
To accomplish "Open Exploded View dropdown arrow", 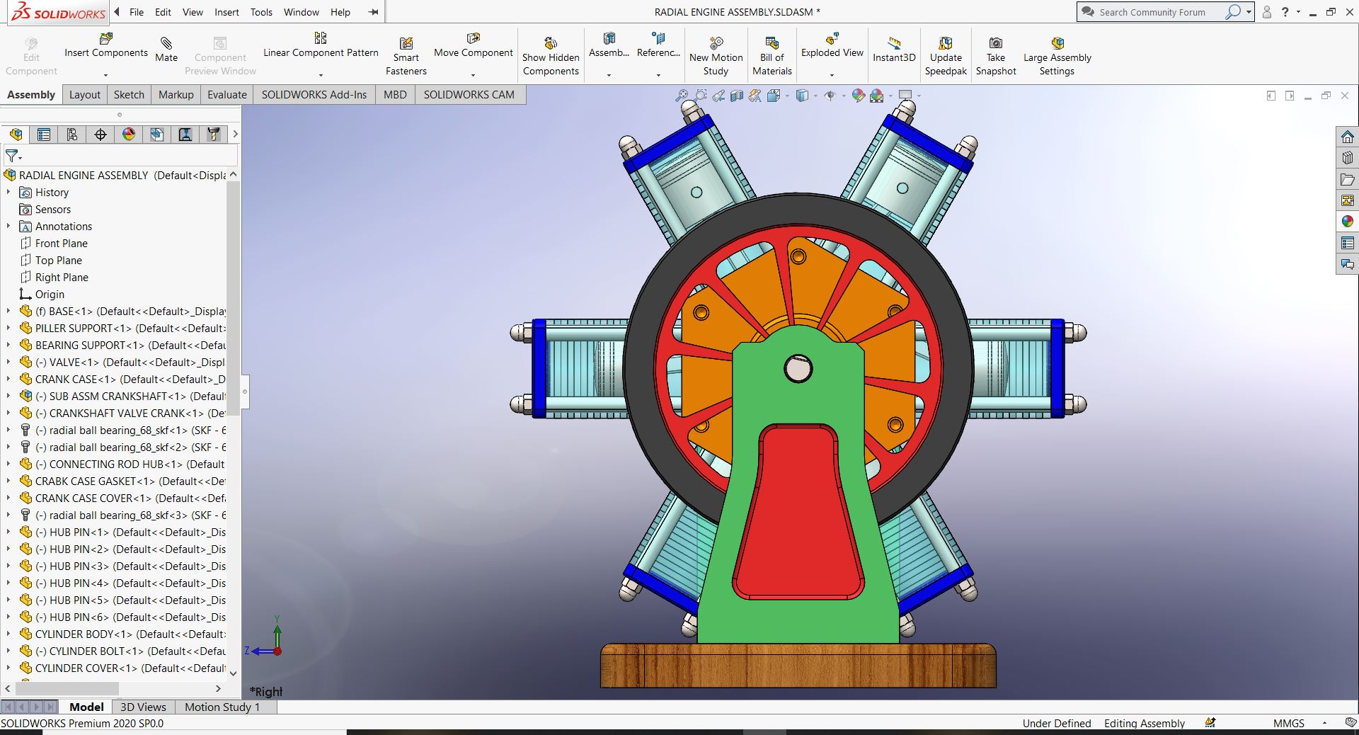I will [832, 74].
